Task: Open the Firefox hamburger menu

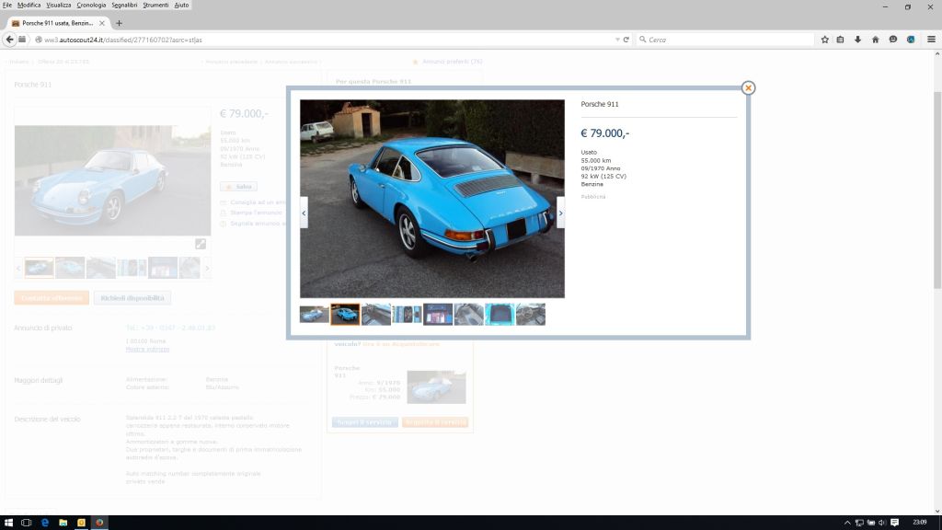Action: point(931,40)
